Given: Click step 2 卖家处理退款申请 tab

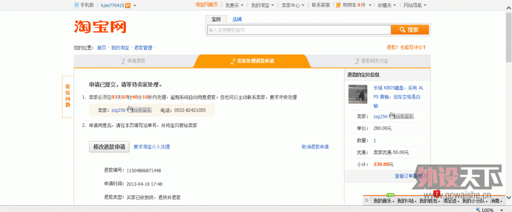Looking at the screenshot, I should coord(252,61).
